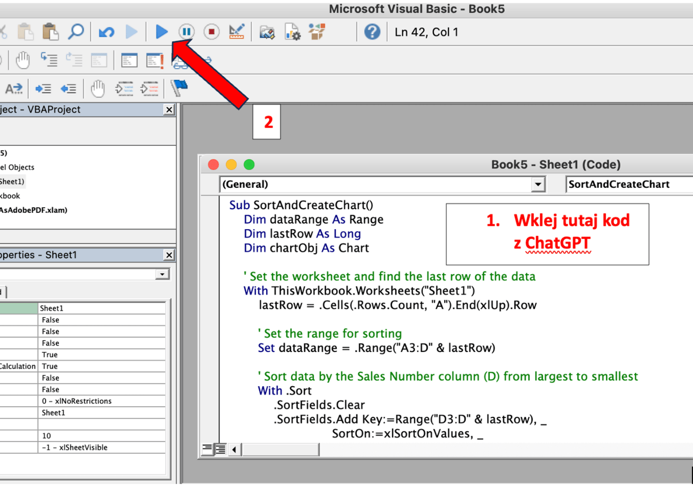The width and height of the screenshot is (693, 486).
Task: Click the greyed Redo arrow icon
Action: (131, 32)
